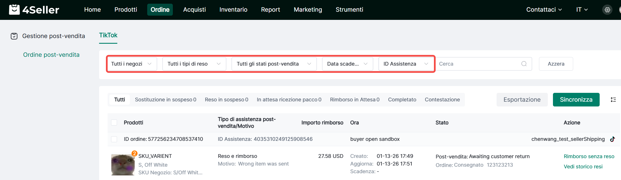This screenshot has height=180, width=621.
Task: Open the IT language selector
Action: [x=582, y=10]
